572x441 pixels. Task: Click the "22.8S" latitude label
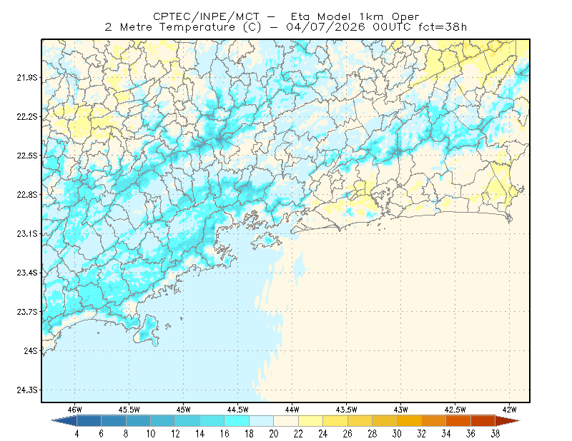tap(27, 195)
